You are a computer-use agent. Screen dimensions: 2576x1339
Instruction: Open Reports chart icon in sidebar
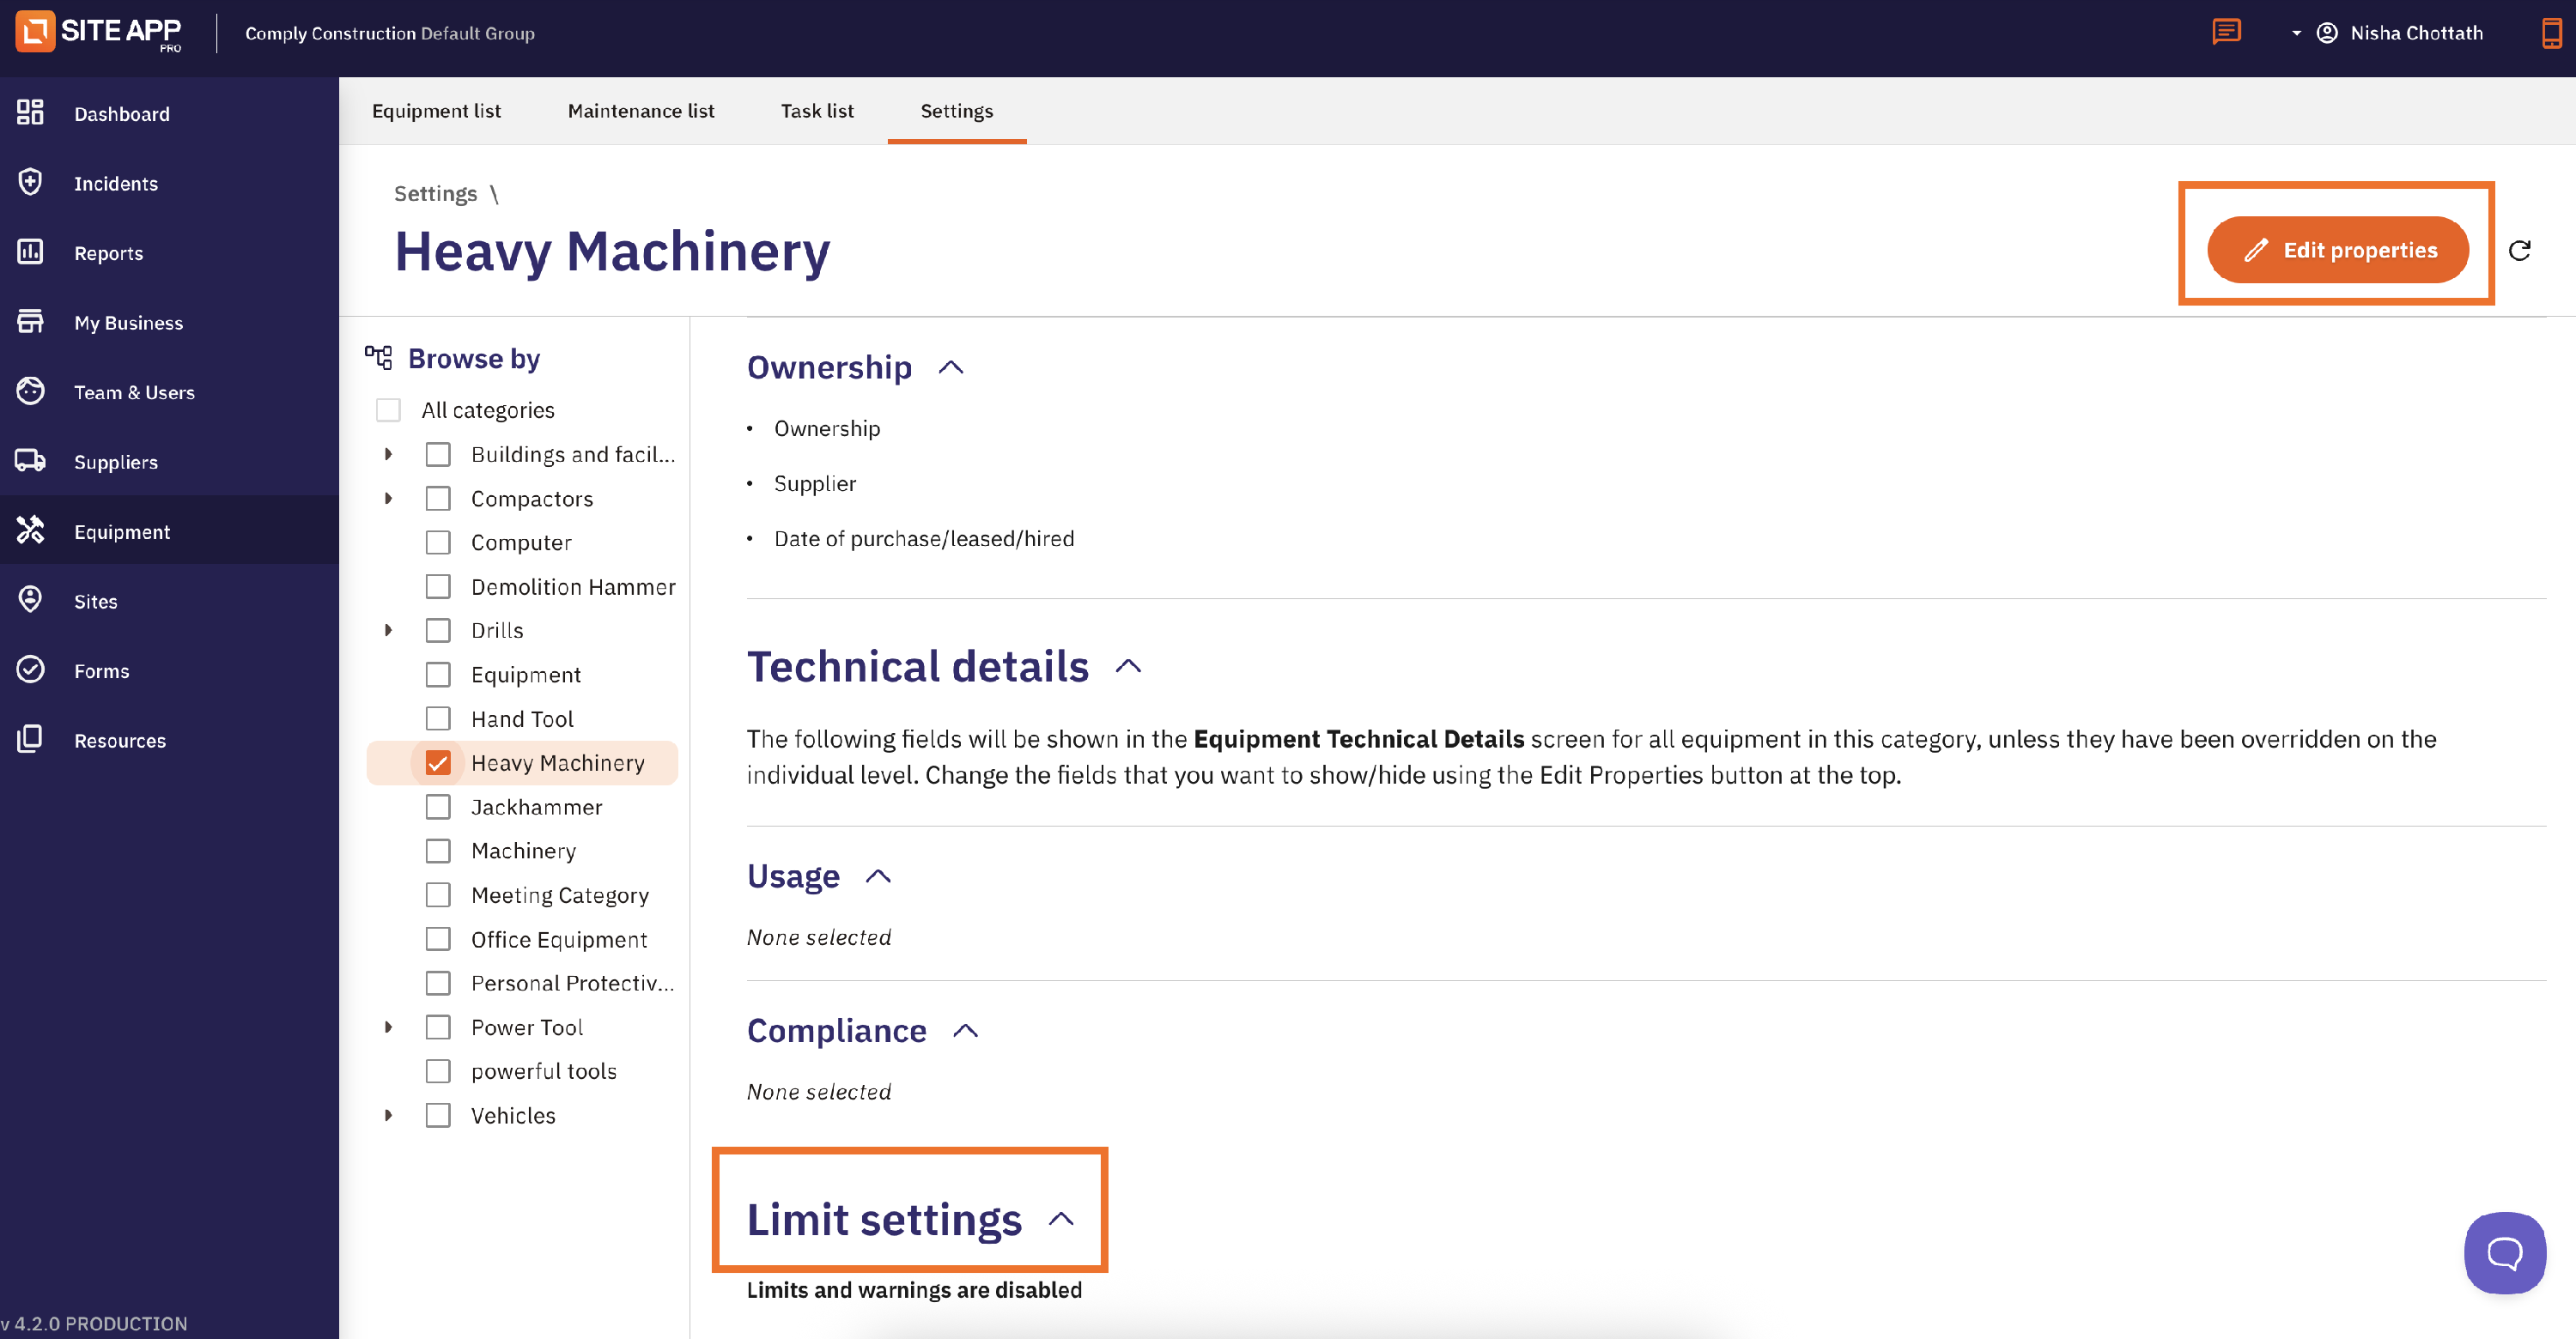(x=30, y=251)
